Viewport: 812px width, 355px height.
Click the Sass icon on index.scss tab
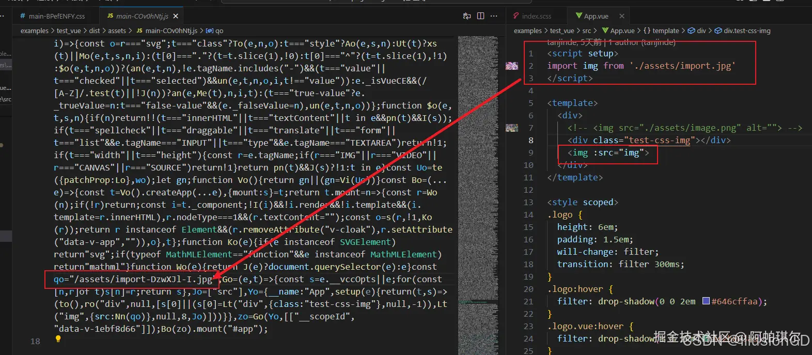tap(516, 16)
